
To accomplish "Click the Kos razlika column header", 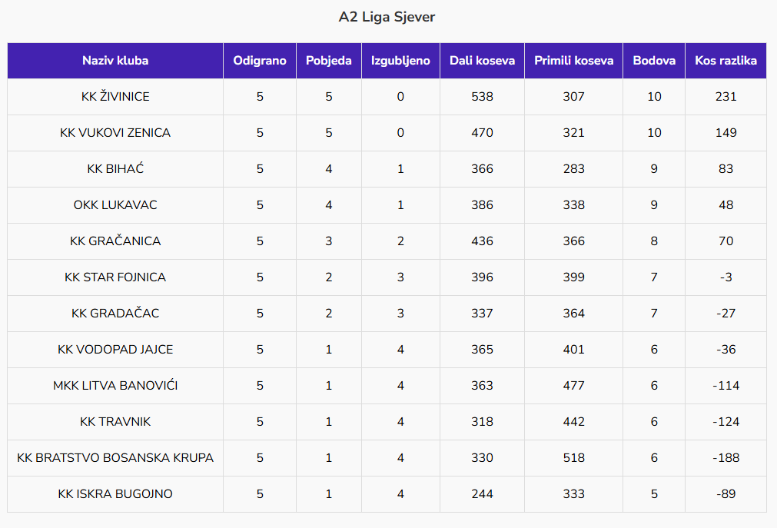I will coord(726,61).
